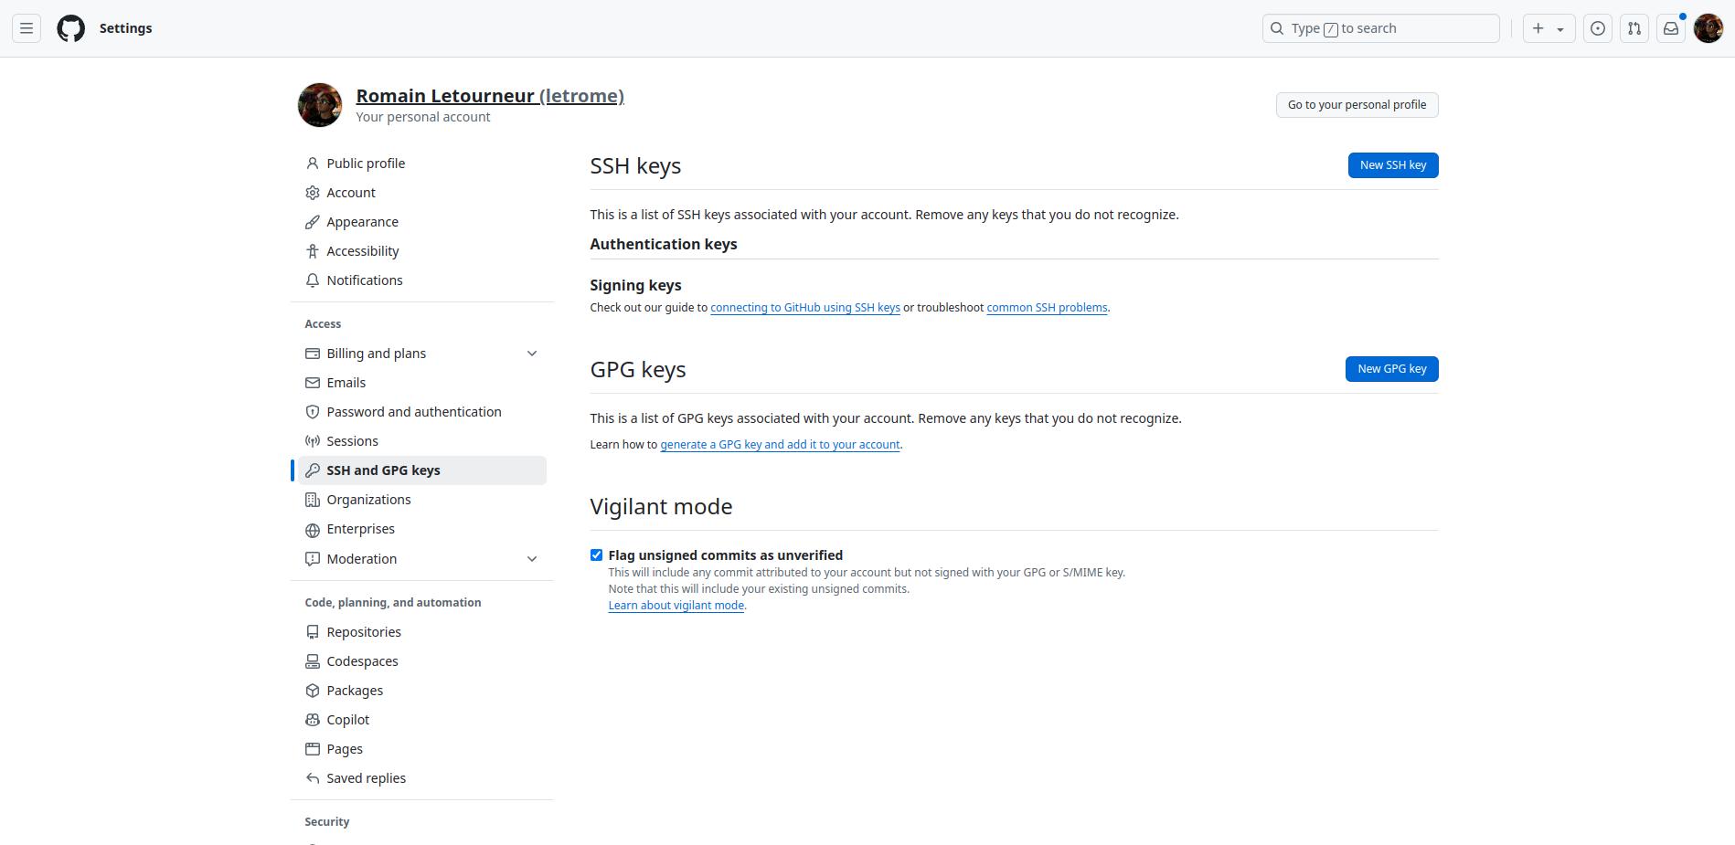The image size is (1735, 845).
Task: Open the create new dropdown caret
Action: click(x=1559, y=28)
